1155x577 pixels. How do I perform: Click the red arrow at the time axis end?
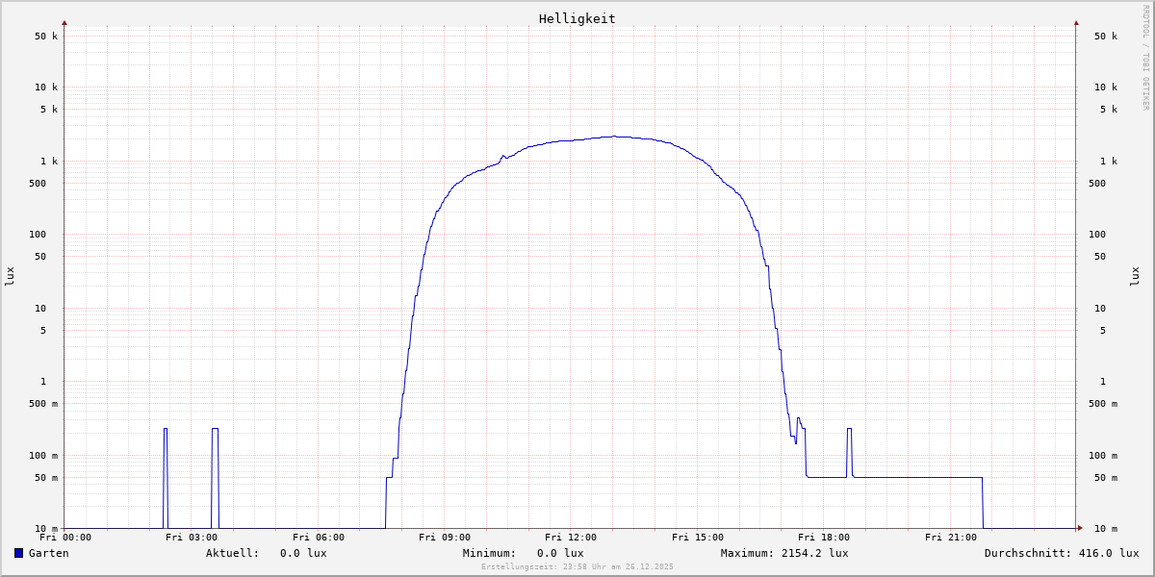click(x=1080, y=528)
